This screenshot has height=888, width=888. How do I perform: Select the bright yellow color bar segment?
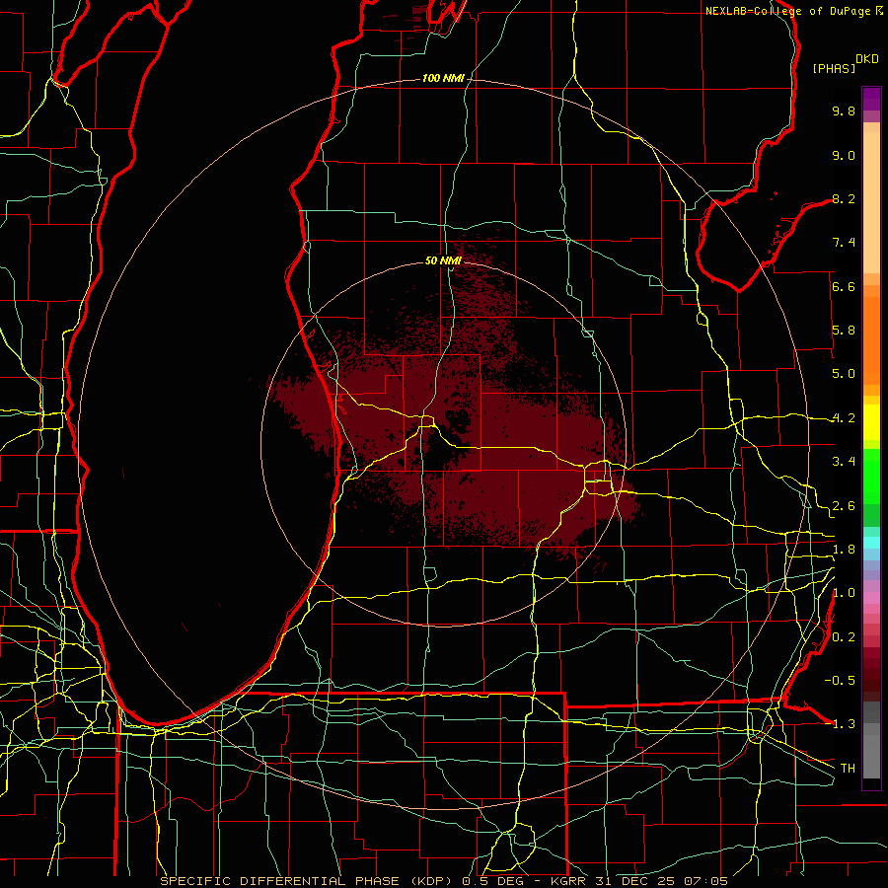(x=871, y=422)
